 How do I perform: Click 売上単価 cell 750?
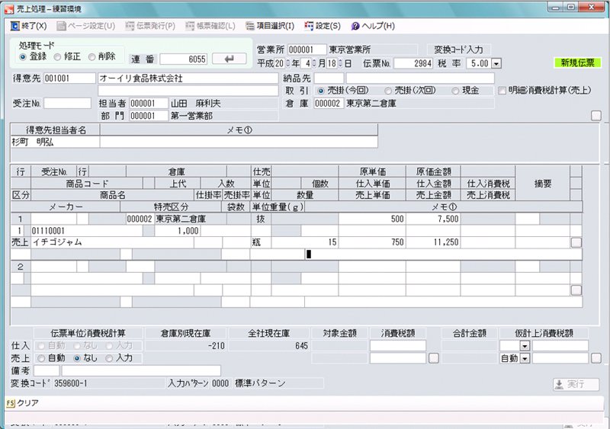(x=372, y=242)
